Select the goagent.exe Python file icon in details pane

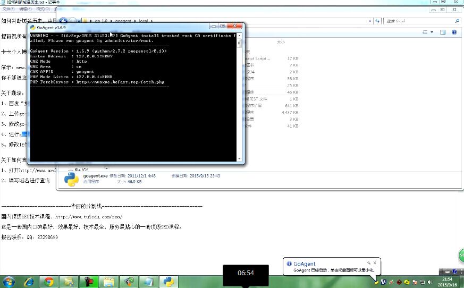71,180
